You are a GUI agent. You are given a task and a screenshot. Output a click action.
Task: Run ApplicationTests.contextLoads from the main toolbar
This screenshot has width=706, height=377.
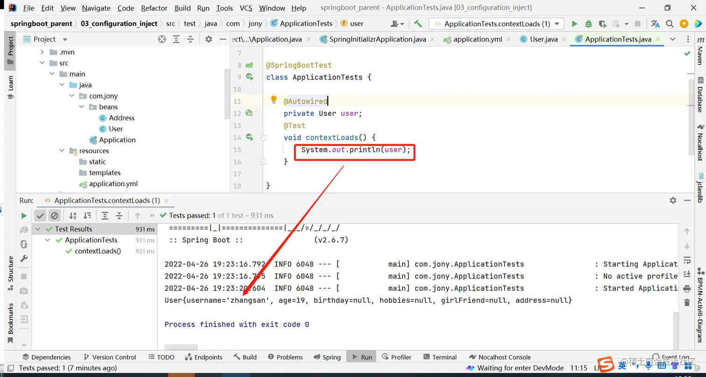coord(575,24)
